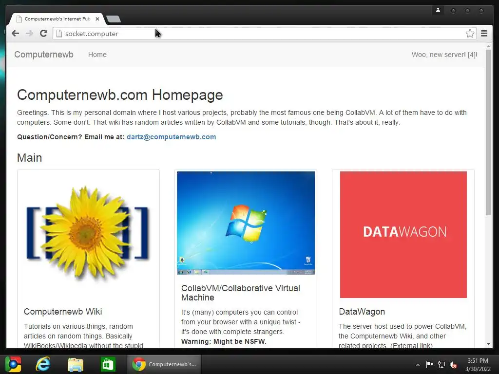Open the Start button on the taskbar

[x=13, y=364]
